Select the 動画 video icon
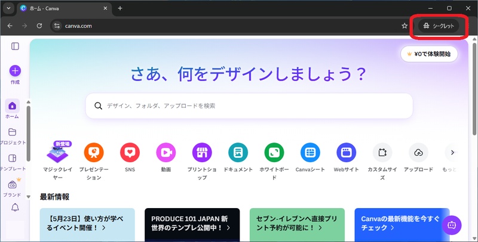Viewport: 478px width, 242px height. click(x=166, y=153)
